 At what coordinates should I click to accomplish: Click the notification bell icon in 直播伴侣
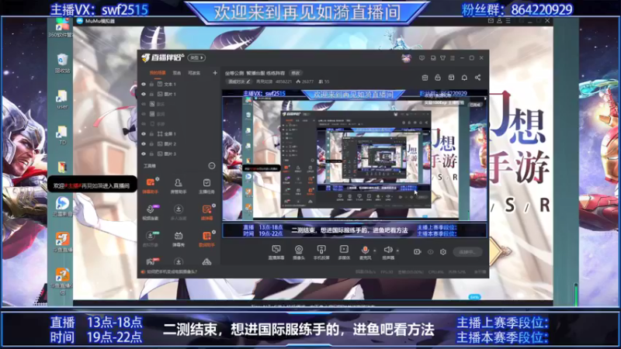point(464,78)
